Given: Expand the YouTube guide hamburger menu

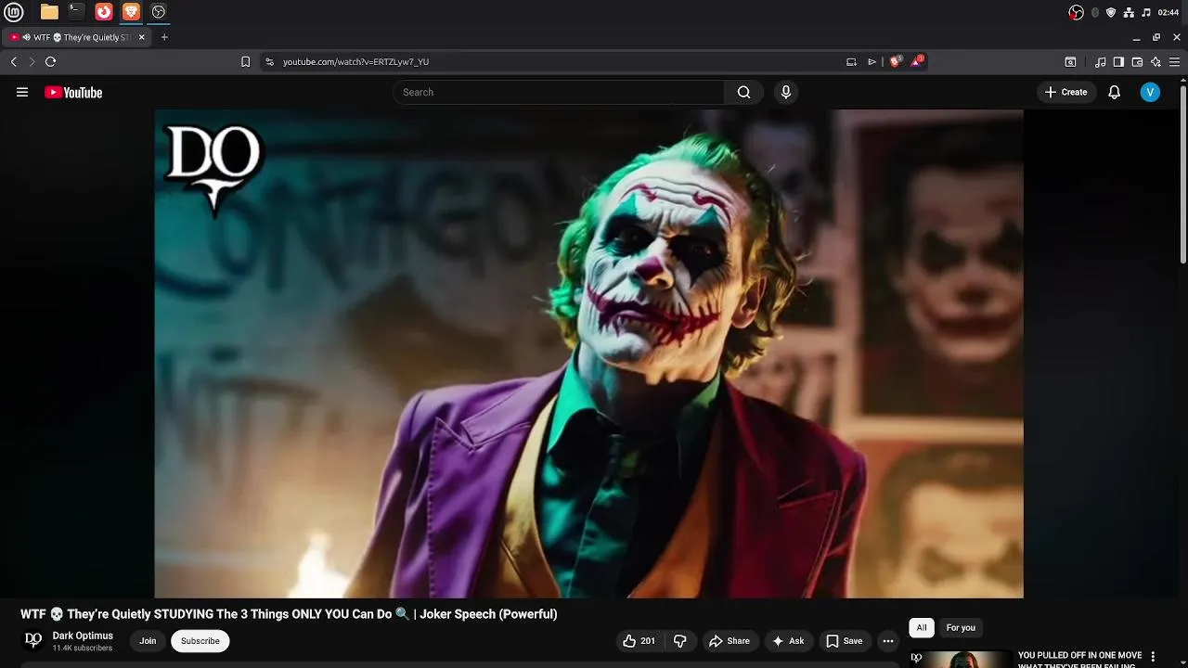Looking at the screenshot, I should (x=22, y=92).
